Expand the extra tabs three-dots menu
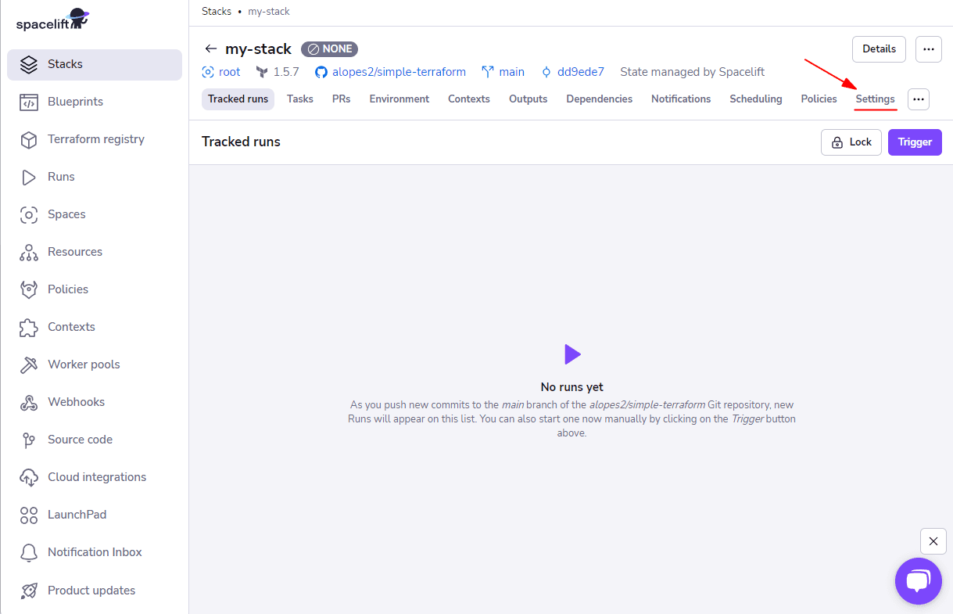This screenshot has height=614, width=953. [x=919, y=99]
